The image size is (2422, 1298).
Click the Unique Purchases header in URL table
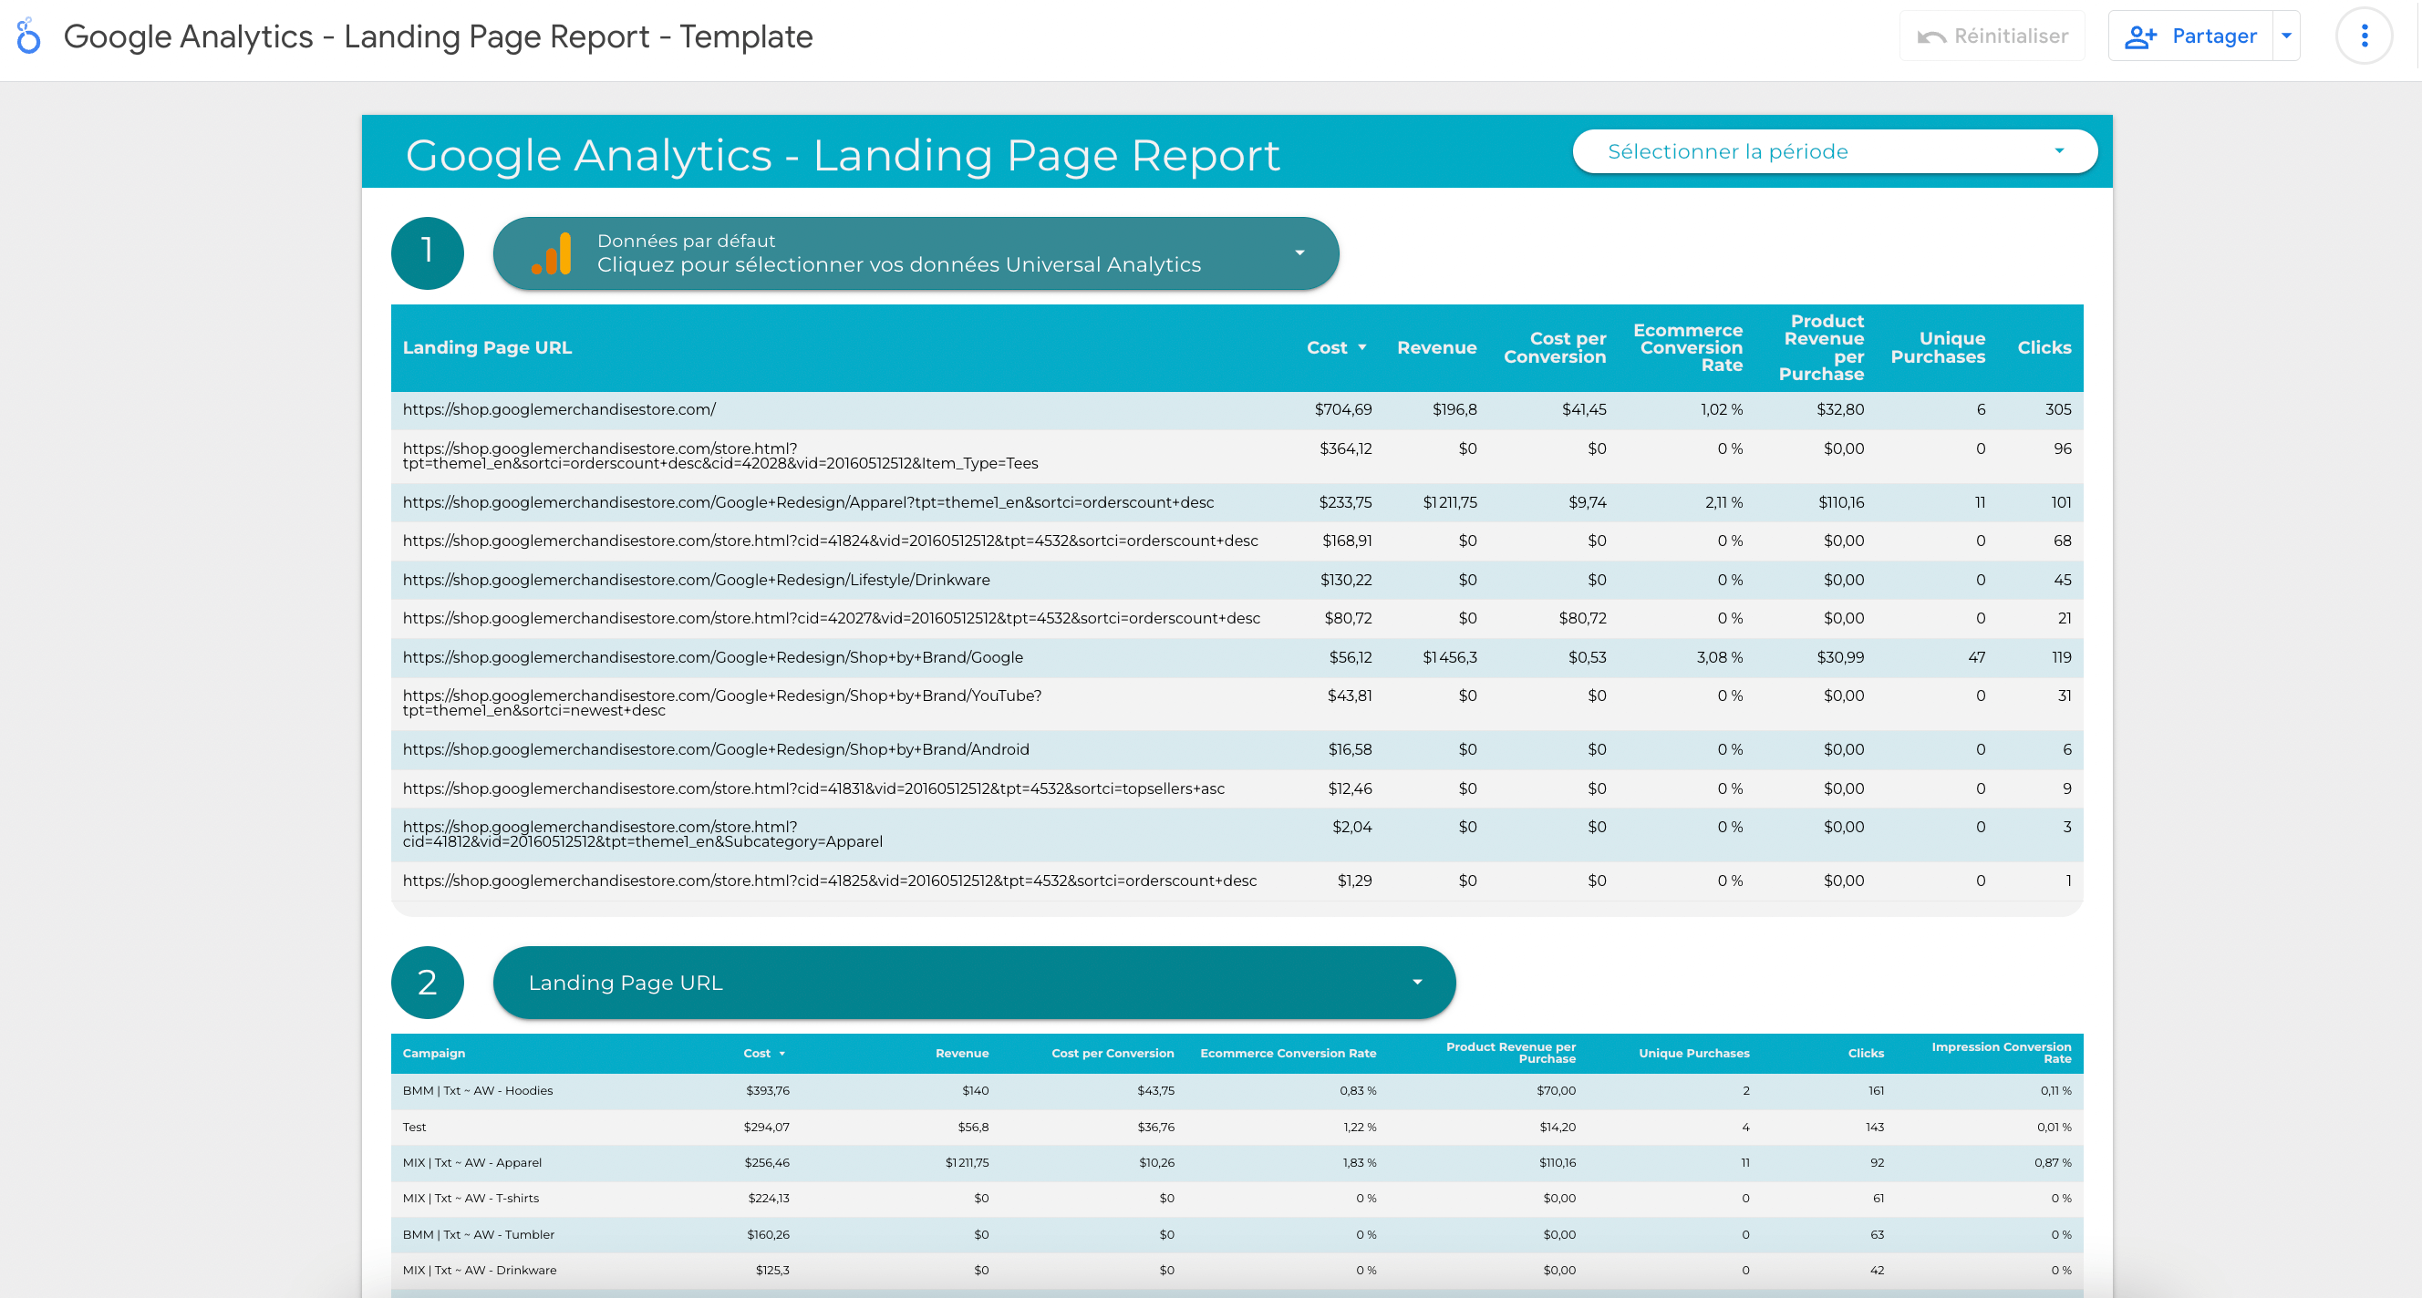pos(1938,348)
